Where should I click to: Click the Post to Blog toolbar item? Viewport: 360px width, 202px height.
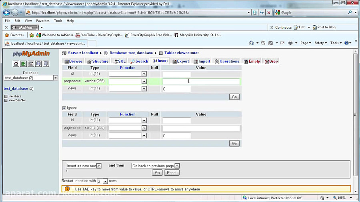(x=324, y=27)
